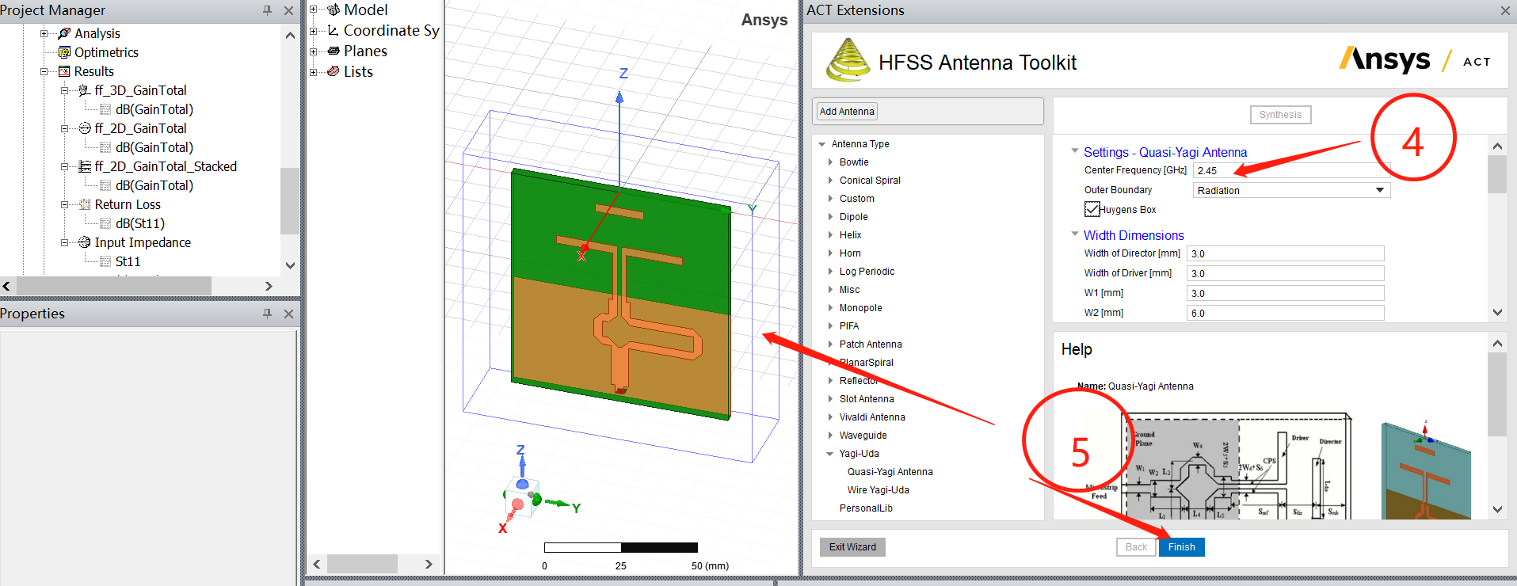1517x586 pixels.
Task: Click the Return Loss plot icon
Action: pyautogui.click(x=85, y=204)
